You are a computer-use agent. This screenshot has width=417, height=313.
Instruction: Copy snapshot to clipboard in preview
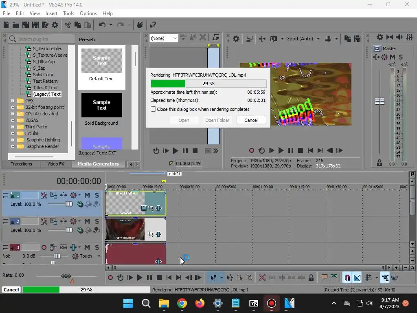[x=347, y=39]
